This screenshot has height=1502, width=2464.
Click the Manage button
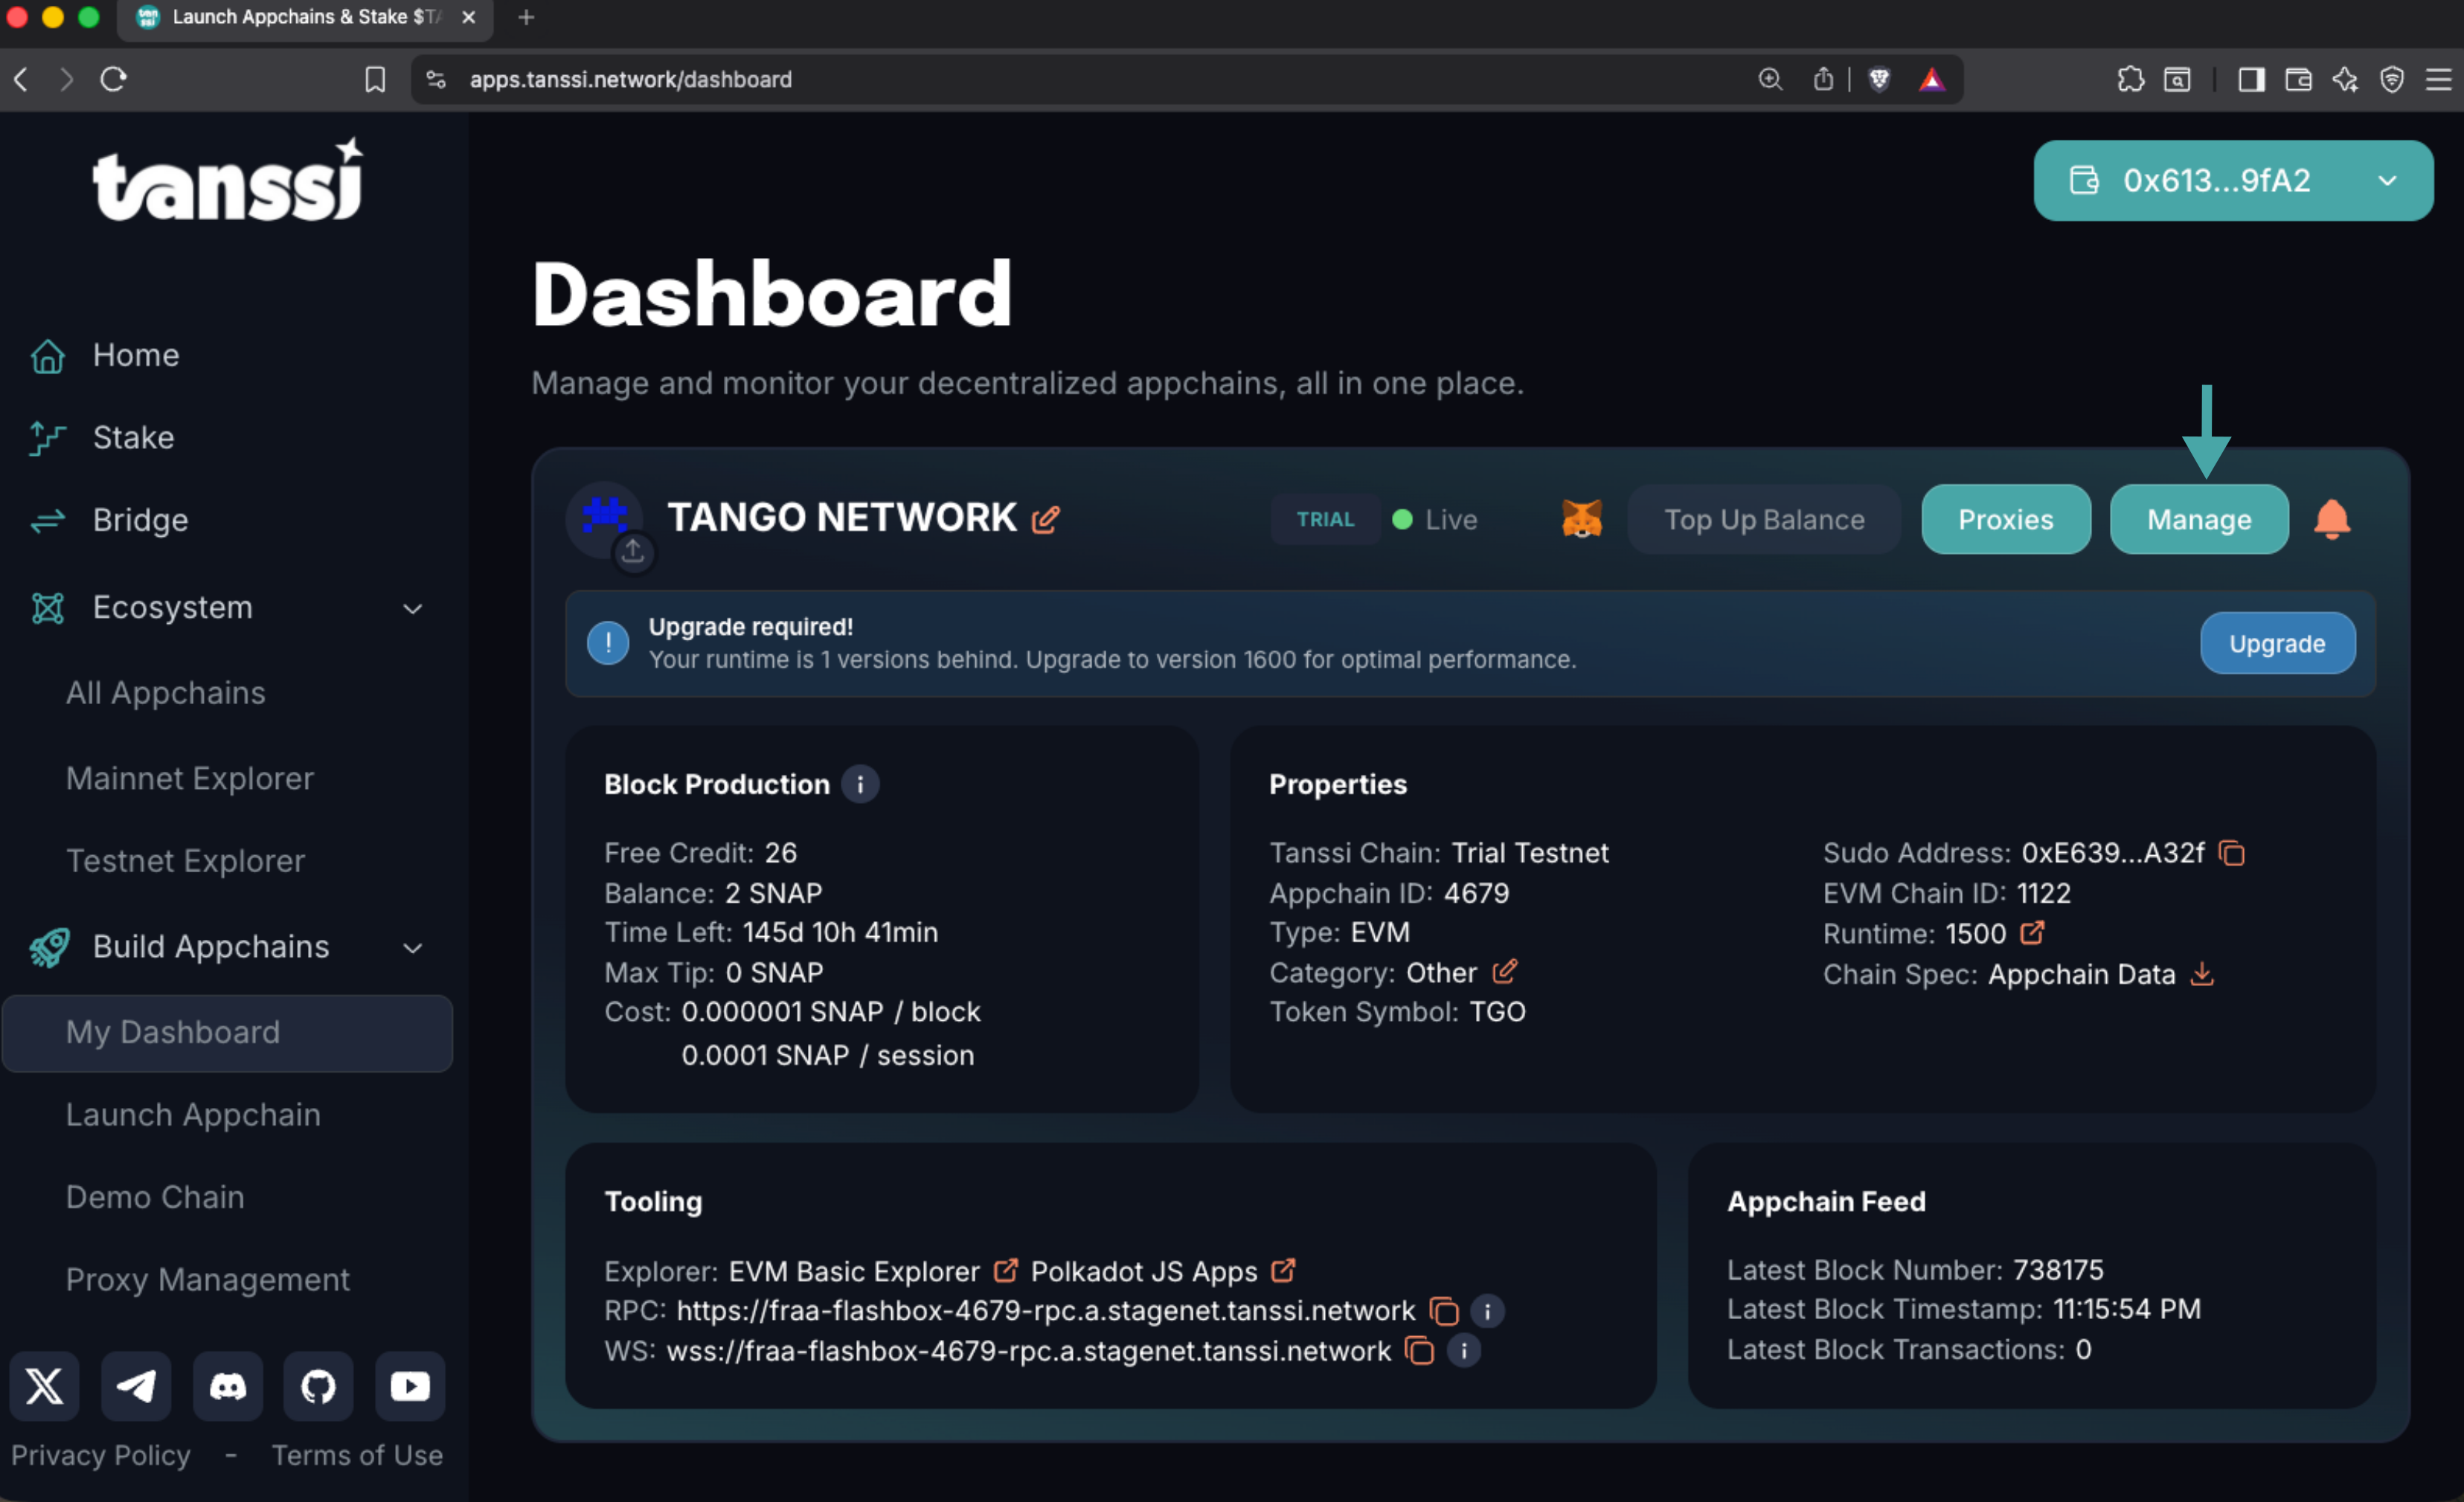click(x=2198, y=519)
